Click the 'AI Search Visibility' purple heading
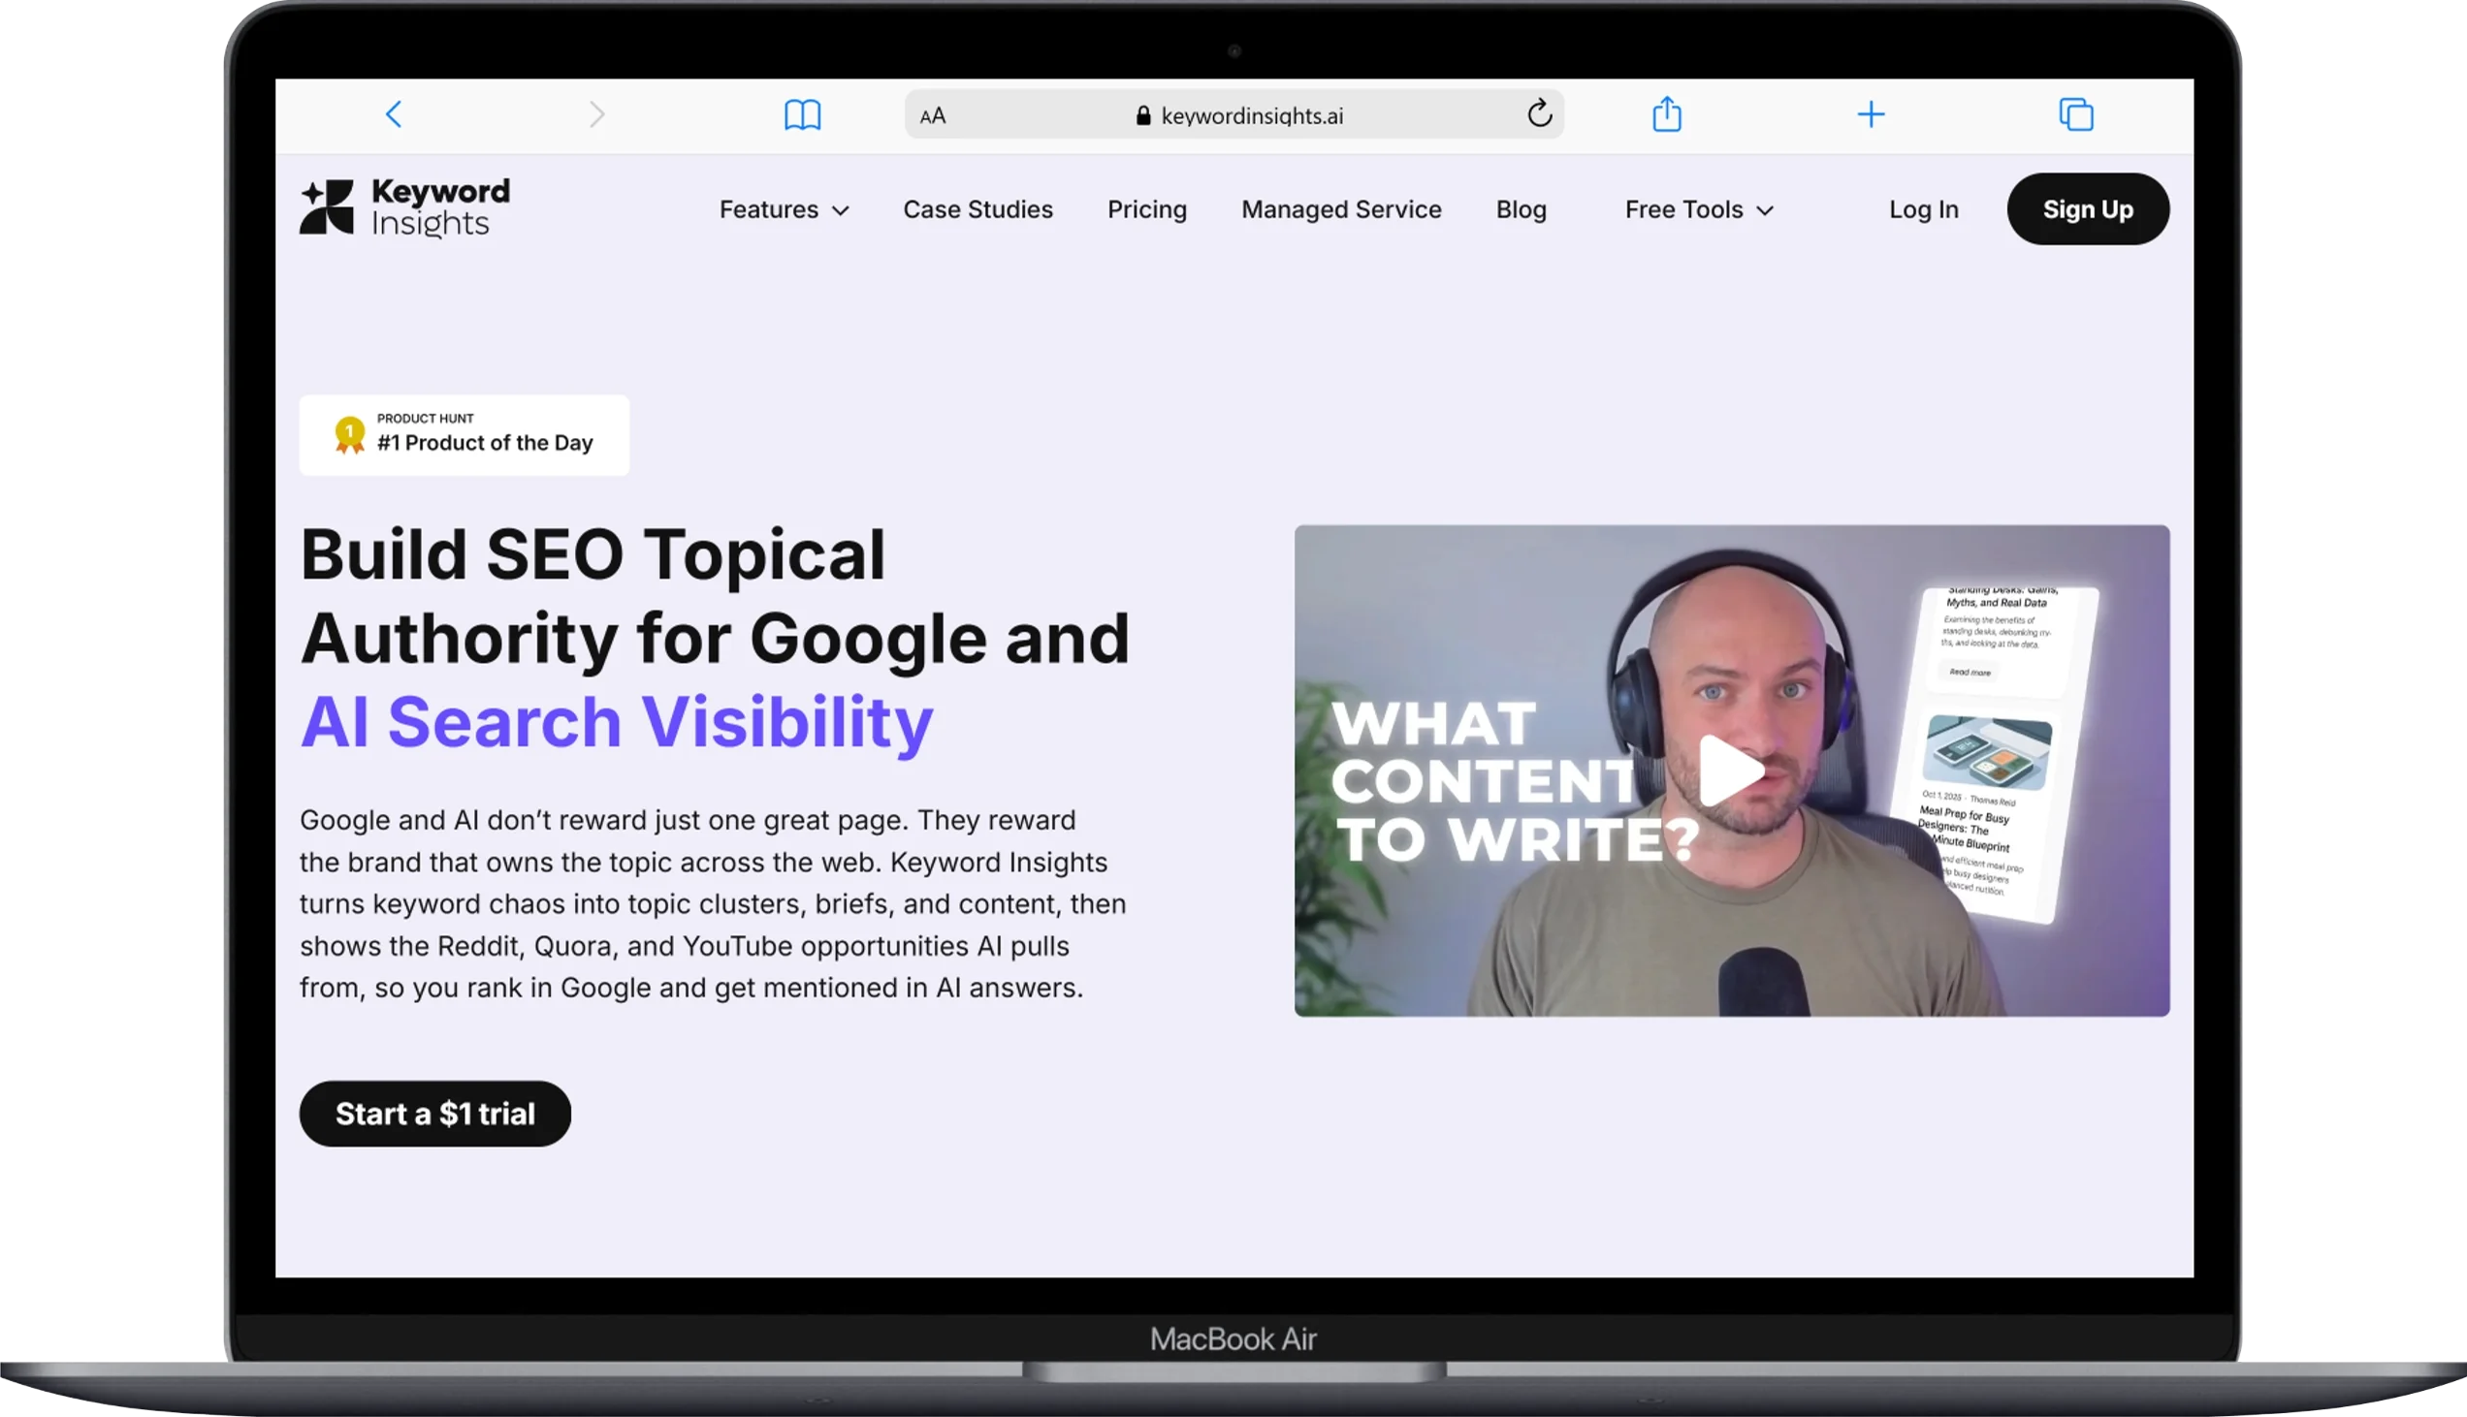 click(616, 722)
